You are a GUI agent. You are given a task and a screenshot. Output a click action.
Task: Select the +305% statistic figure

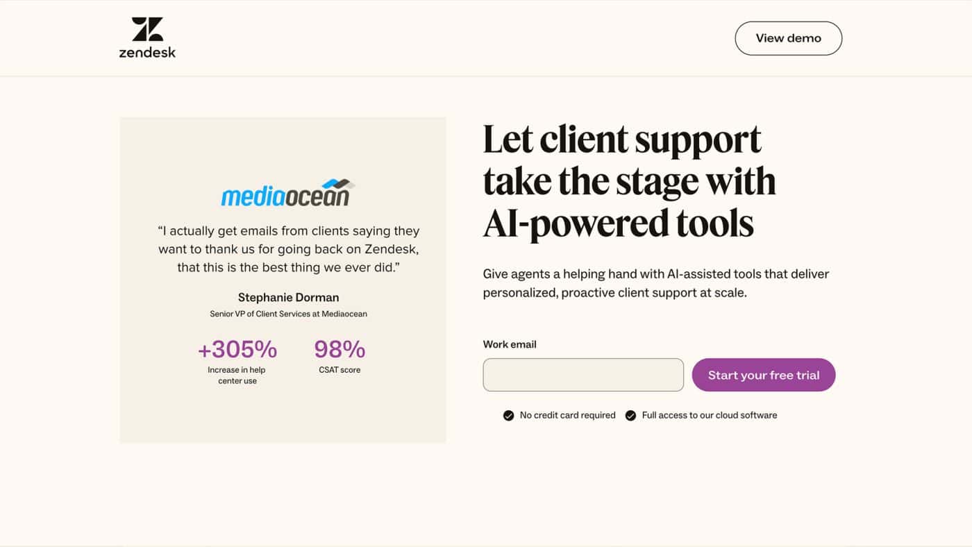pyautogui.click(x=237, y=349)
